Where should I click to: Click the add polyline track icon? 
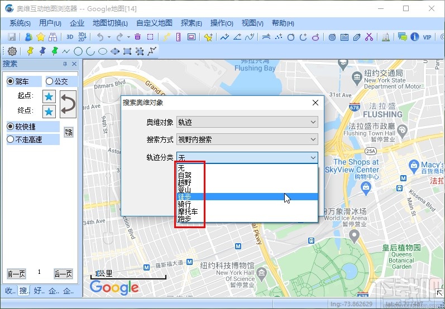(x=224, y=37)
